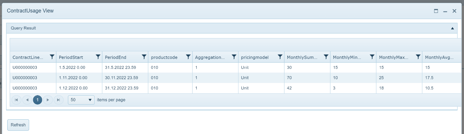Open filter for pricingmodel column

[280, 57]
